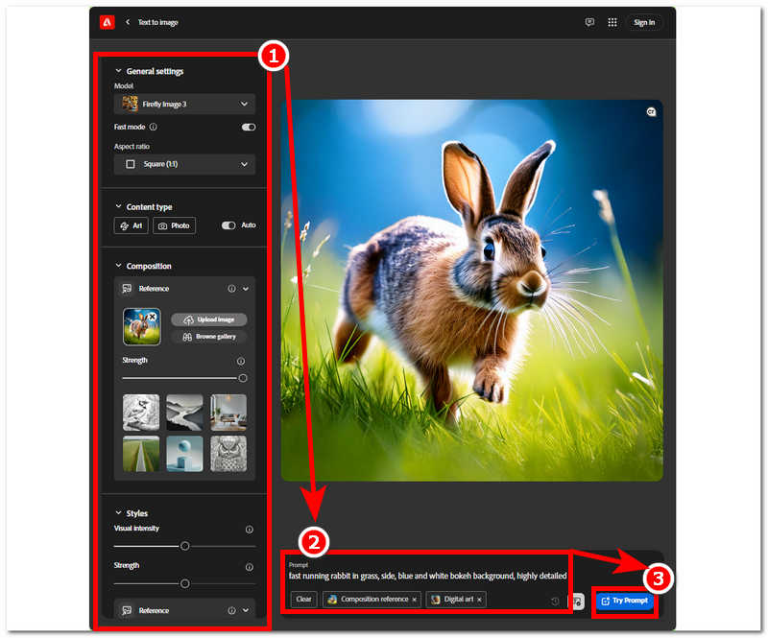This screenshot has width=768, height=638.
Task: Open the apps grid icon
Action: pyautogui.click(x=612, y=22)
